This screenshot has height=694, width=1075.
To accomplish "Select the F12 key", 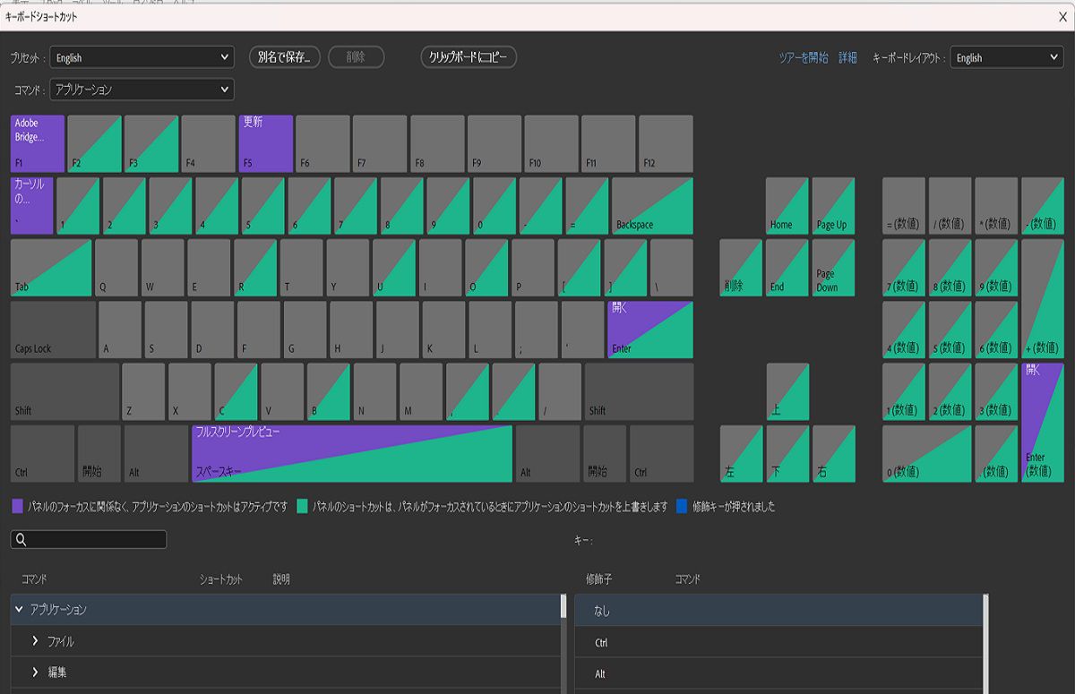I will (x=666, y=143).
